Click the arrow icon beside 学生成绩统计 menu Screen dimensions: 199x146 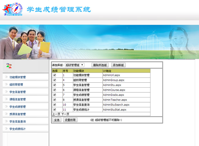[6, 128]
